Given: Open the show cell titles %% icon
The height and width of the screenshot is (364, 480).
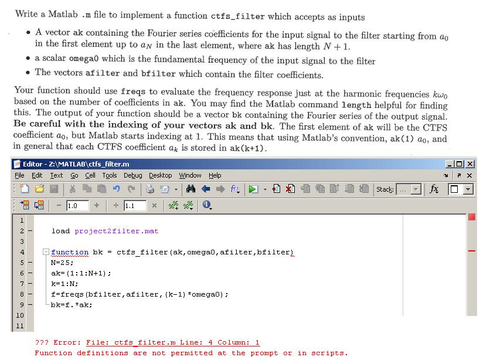Looking at the screenshot, I should pos(188,205).
